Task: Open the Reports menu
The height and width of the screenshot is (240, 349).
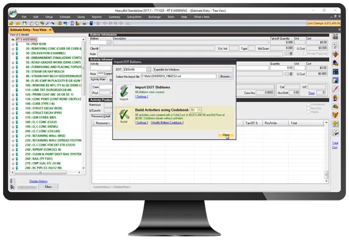Action: (96, 17)
